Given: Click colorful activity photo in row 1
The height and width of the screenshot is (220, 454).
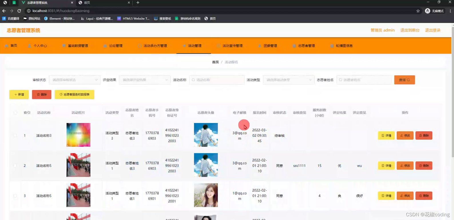Looking at the screenshot, I should point(78,135).
